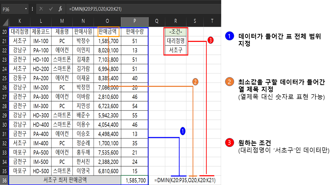Click the product code HD-200
The image size is (330, 185).
coord(41,69)
